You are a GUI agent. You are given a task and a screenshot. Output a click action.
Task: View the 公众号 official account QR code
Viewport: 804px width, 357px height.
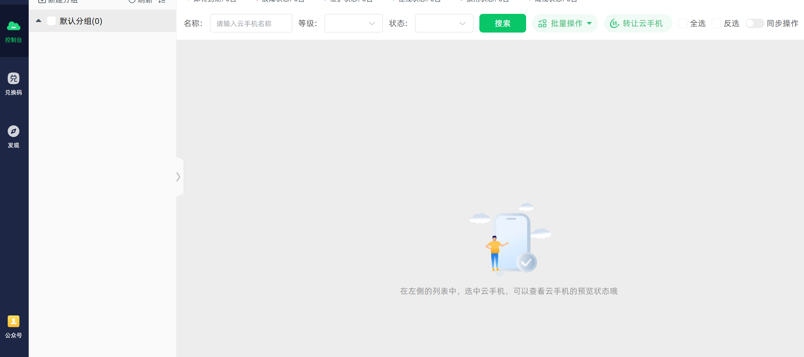pos(14,326)
